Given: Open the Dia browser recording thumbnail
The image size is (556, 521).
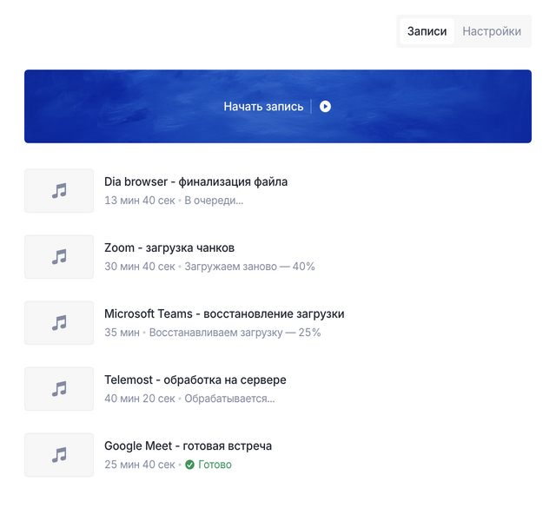Looking at the screenshot, I should point(59,191).
